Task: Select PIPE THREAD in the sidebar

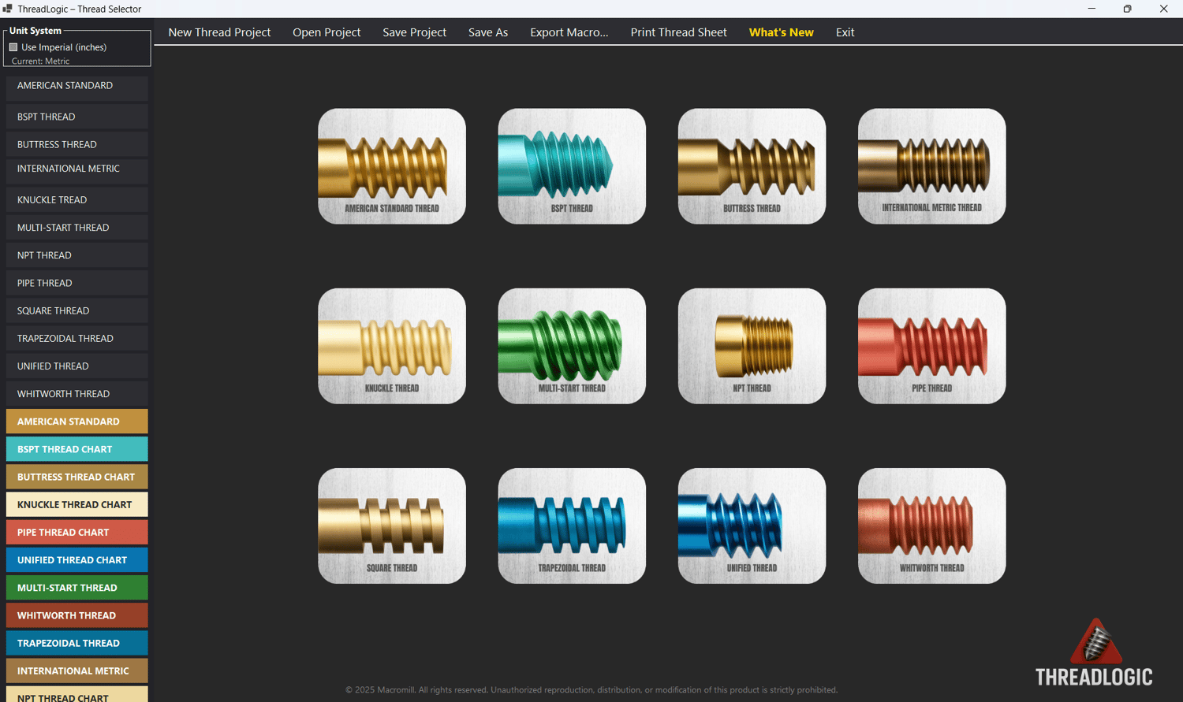Action: pos(77,283)
